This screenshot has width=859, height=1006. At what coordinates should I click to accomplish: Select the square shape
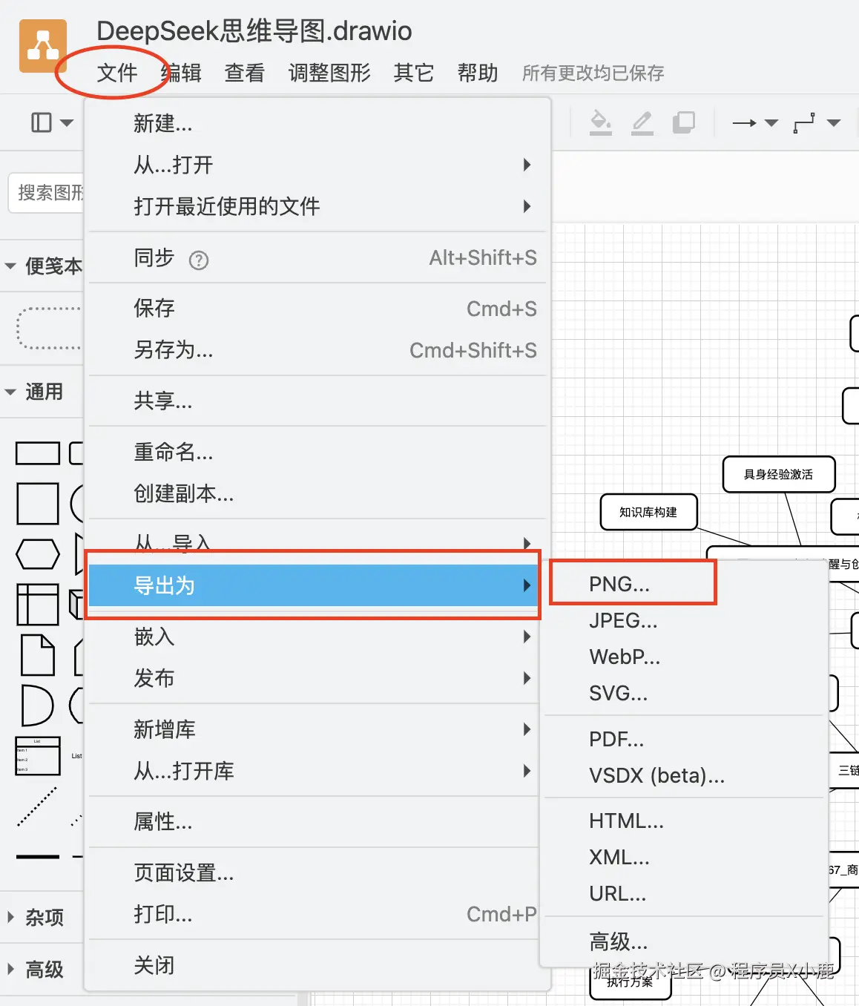[x=38, y=504]
